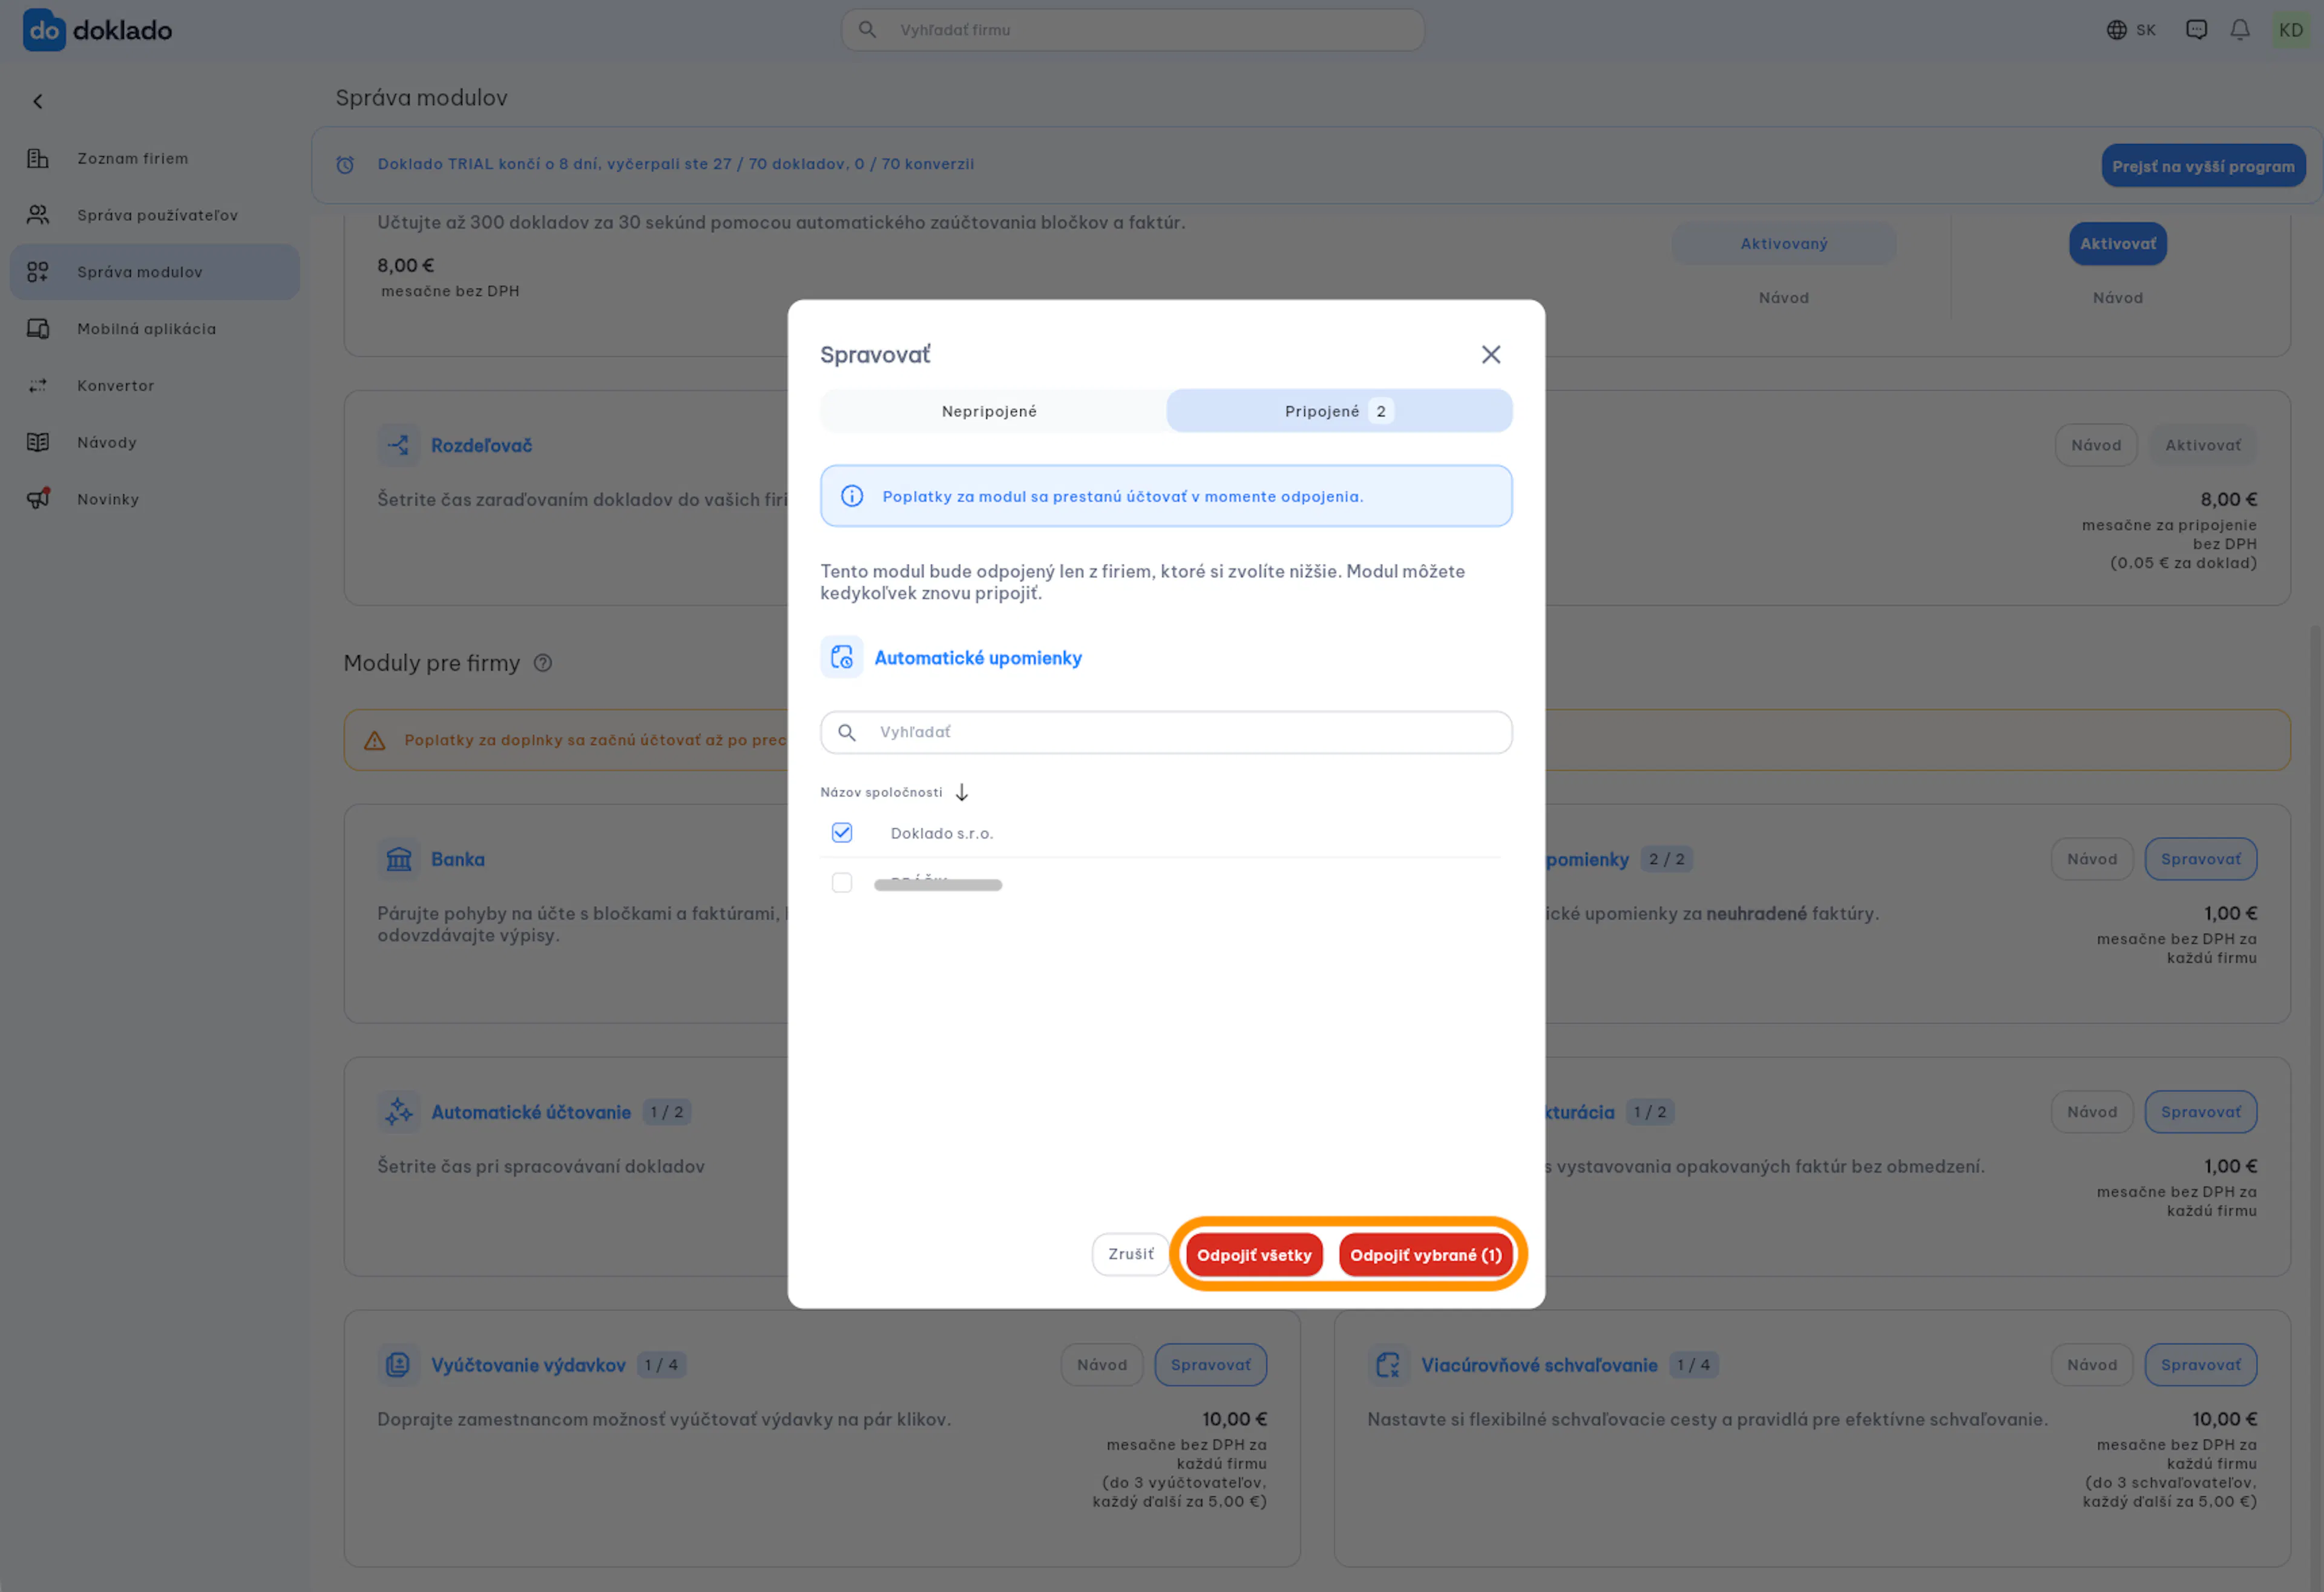
Task: Click the Novinky megaphone icon
Action: tap(38, 498)
